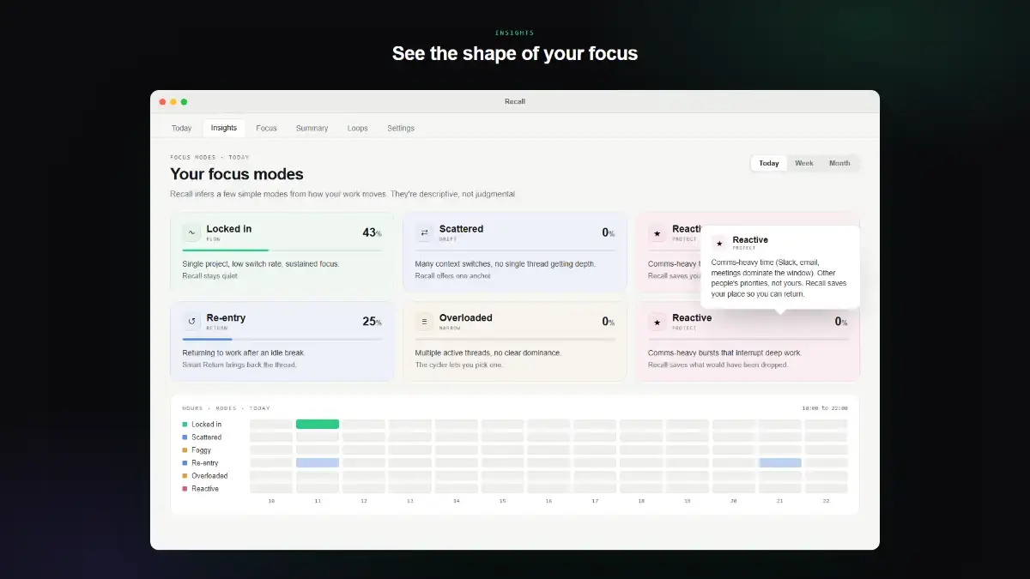Click the Reactive legend color swatch
1030x579 pixels.
tap(185, 489)
